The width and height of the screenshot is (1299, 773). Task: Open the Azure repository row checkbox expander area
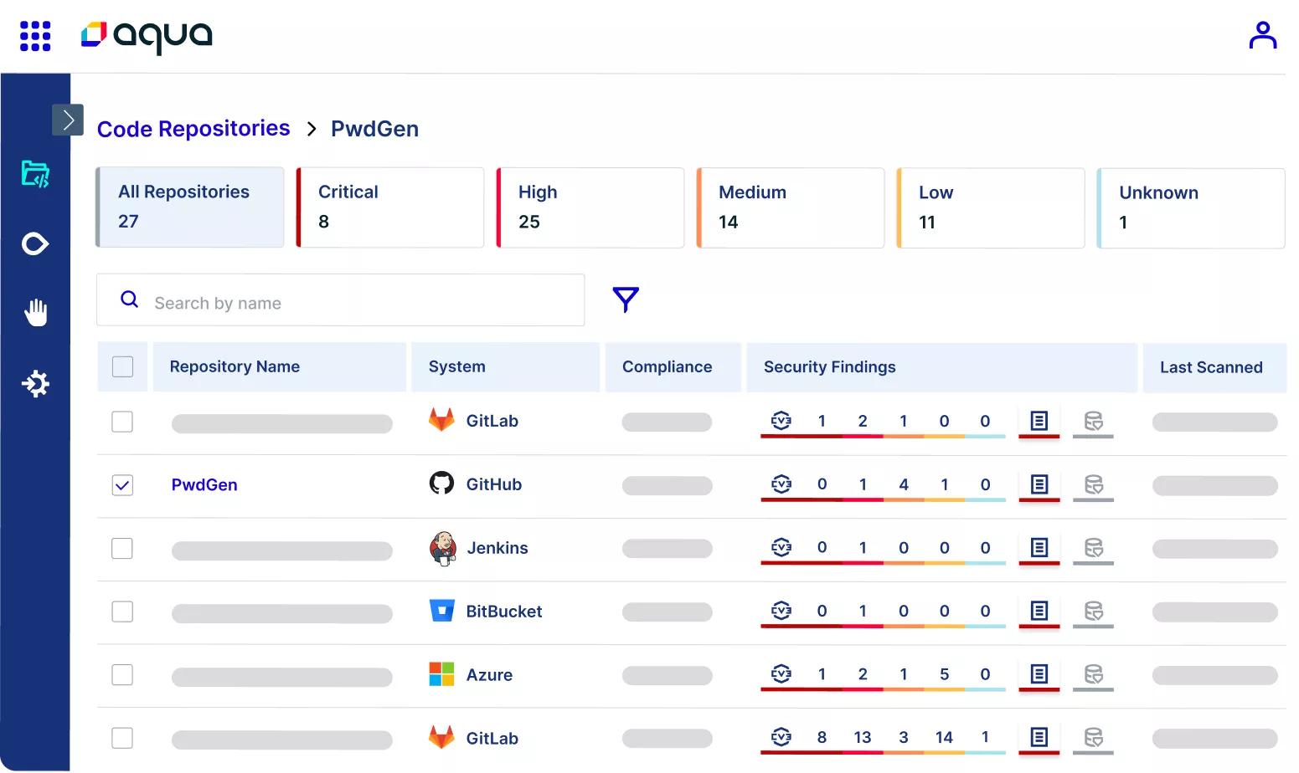pos(122,675)
